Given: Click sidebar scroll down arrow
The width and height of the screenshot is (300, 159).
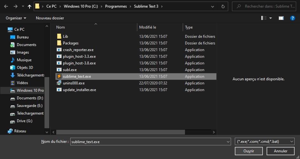Looking at the screenshot, I should (x=47, y=132).
